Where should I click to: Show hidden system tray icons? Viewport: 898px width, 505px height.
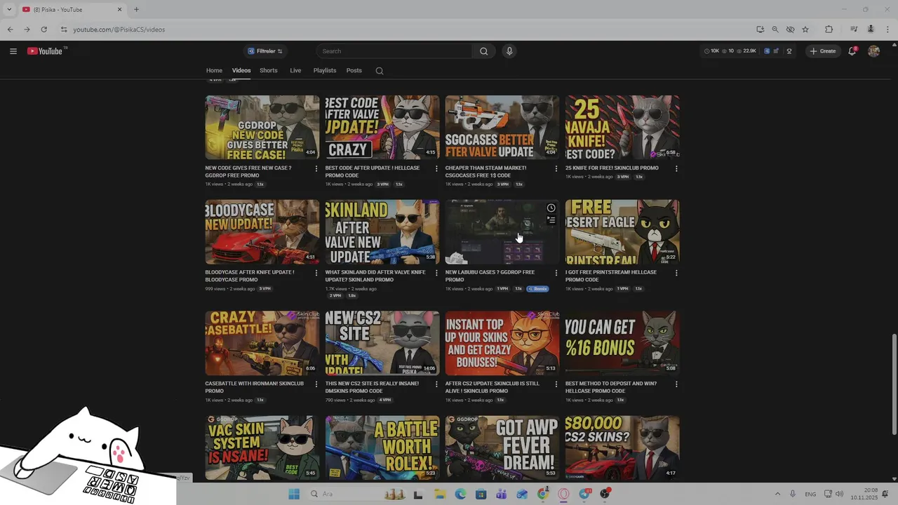click(x=777, y=494)
